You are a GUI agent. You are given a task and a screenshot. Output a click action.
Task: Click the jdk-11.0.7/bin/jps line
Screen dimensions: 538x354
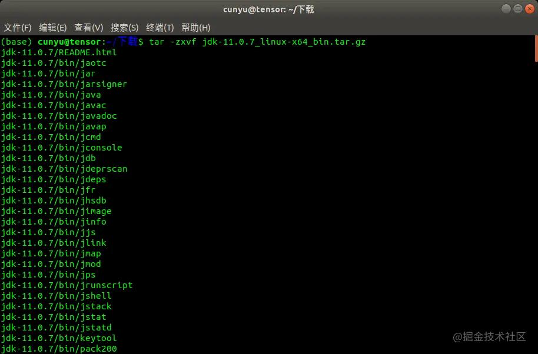tap(48, 275)
